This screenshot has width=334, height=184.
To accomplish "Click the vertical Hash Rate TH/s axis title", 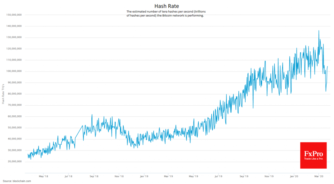I will pos(3,94).
